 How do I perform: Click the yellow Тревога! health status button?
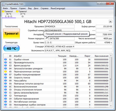(12, 34)
